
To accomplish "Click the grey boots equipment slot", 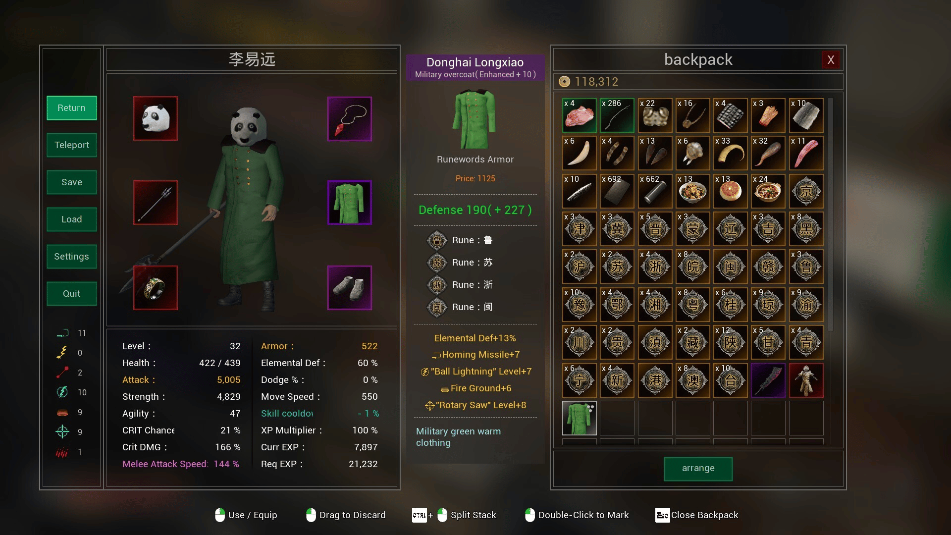I will point(350,288).
